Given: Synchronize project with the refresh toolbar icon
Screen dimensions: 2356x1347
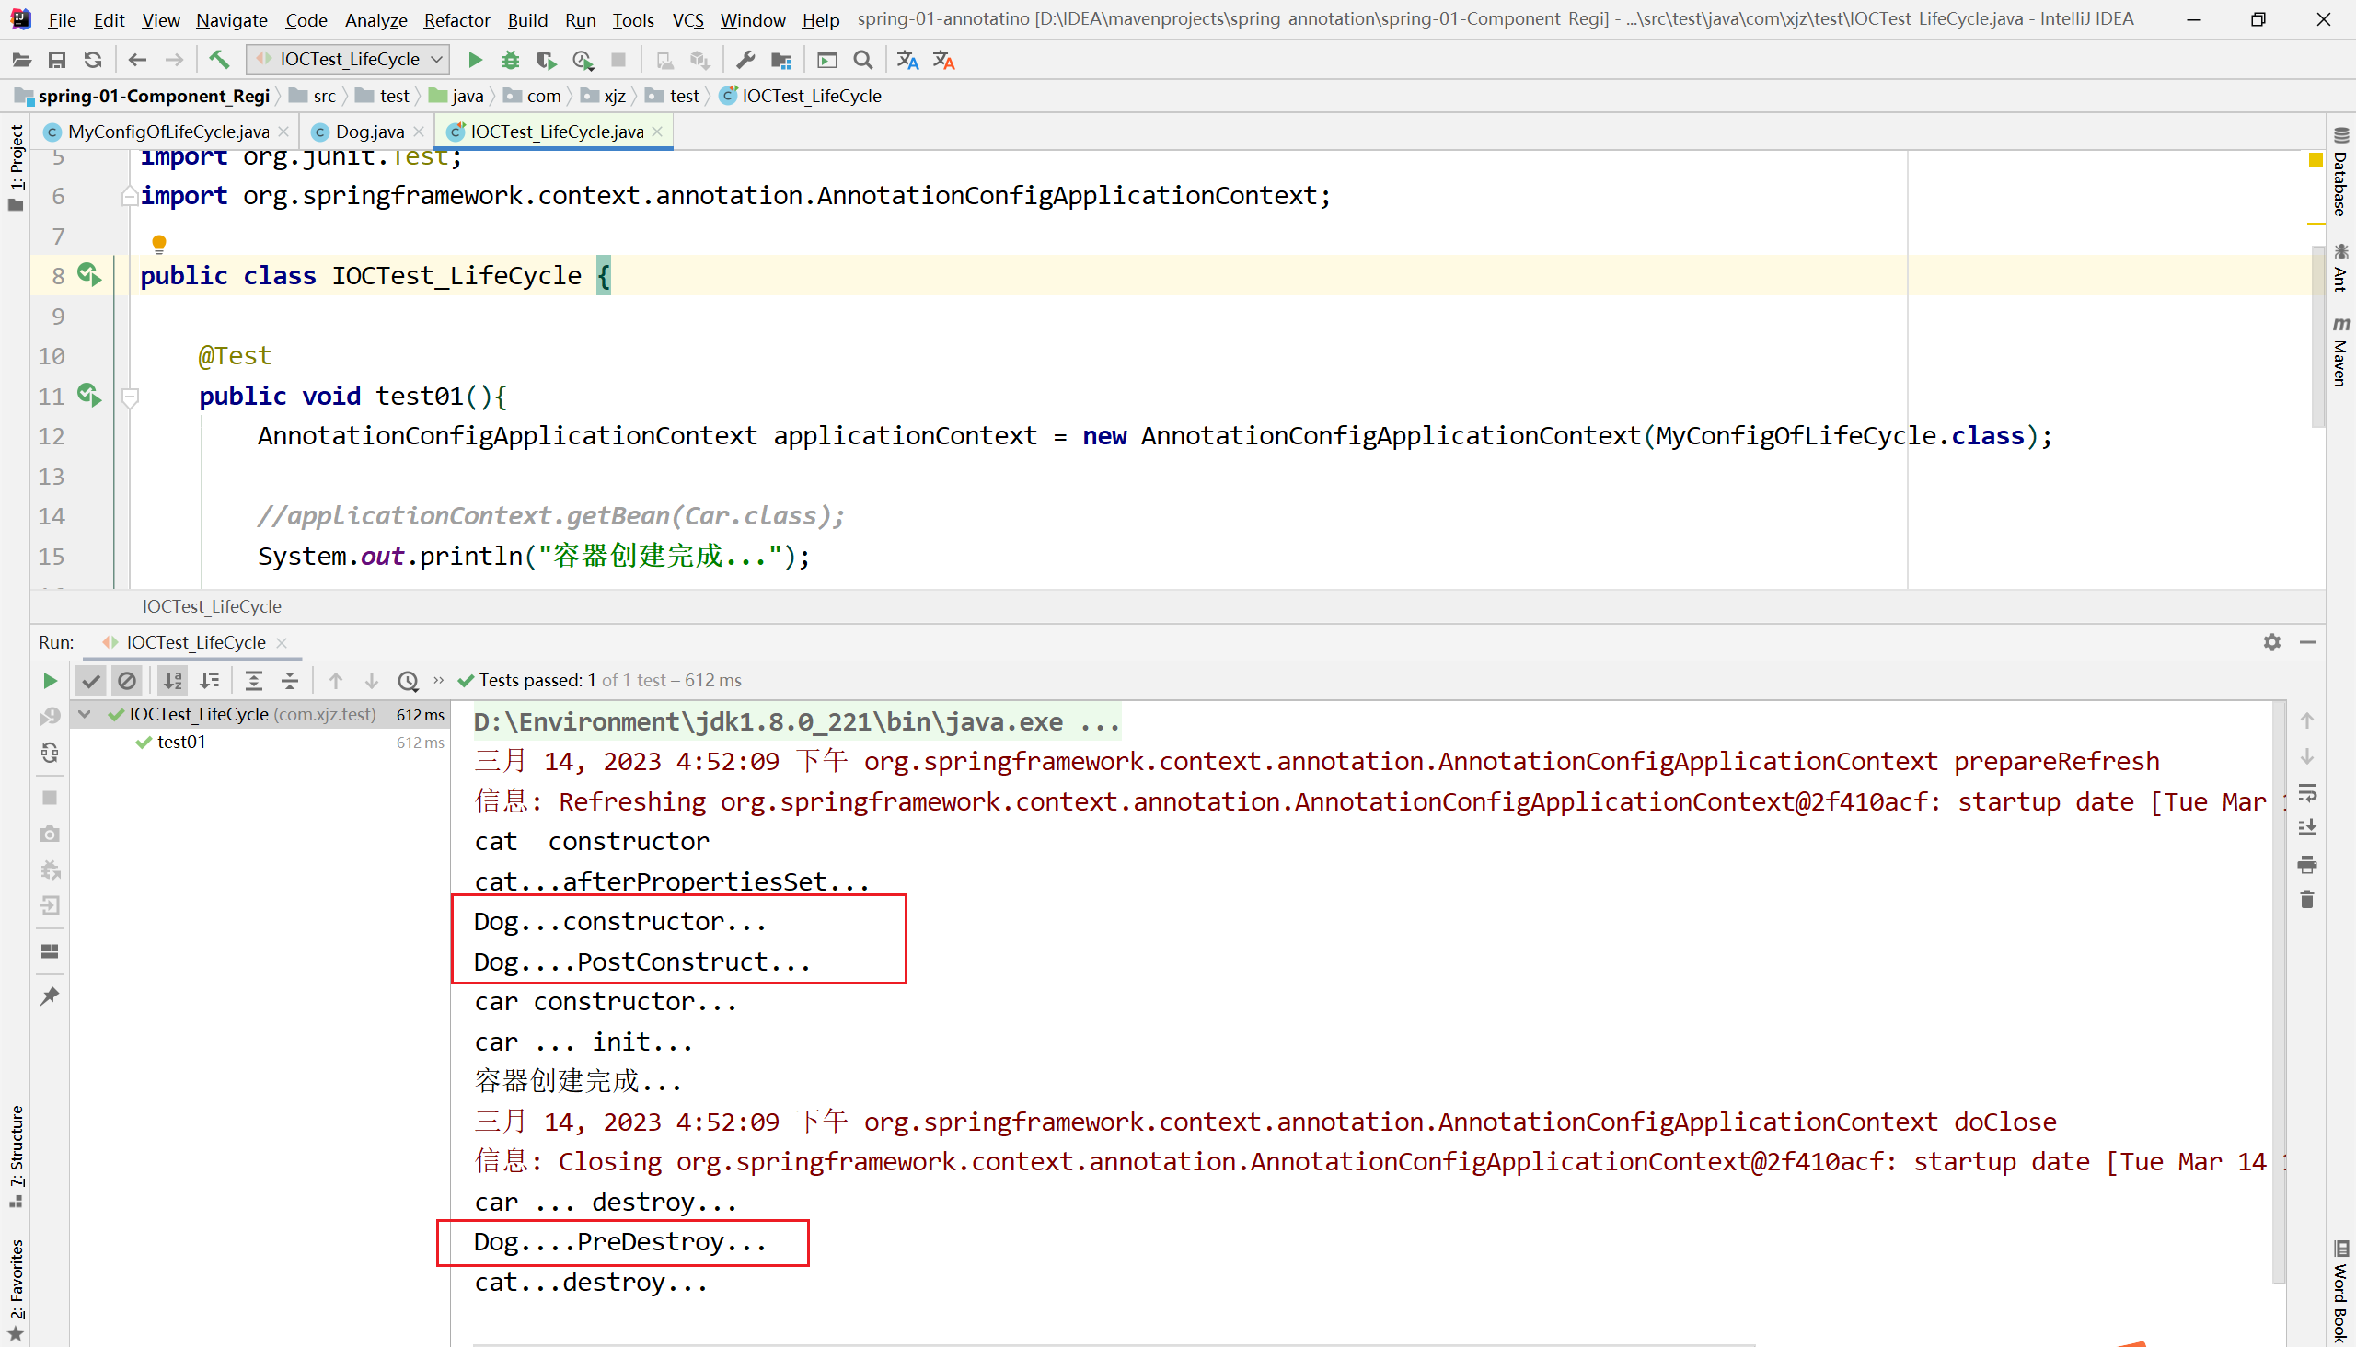Looking at the screenshot, I should pyautogui.click(x=93, y=60).
